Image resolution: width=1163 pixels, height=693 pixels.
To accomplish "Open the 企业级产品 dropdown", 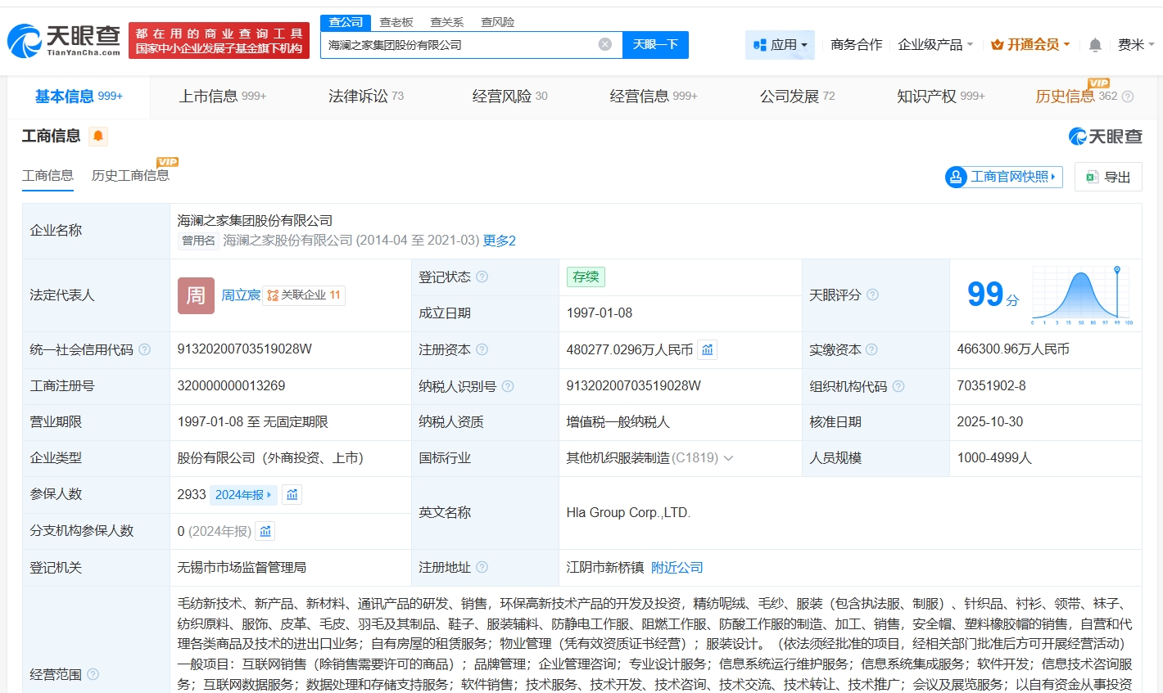I will pyautogui.click(x=935, y=45).
